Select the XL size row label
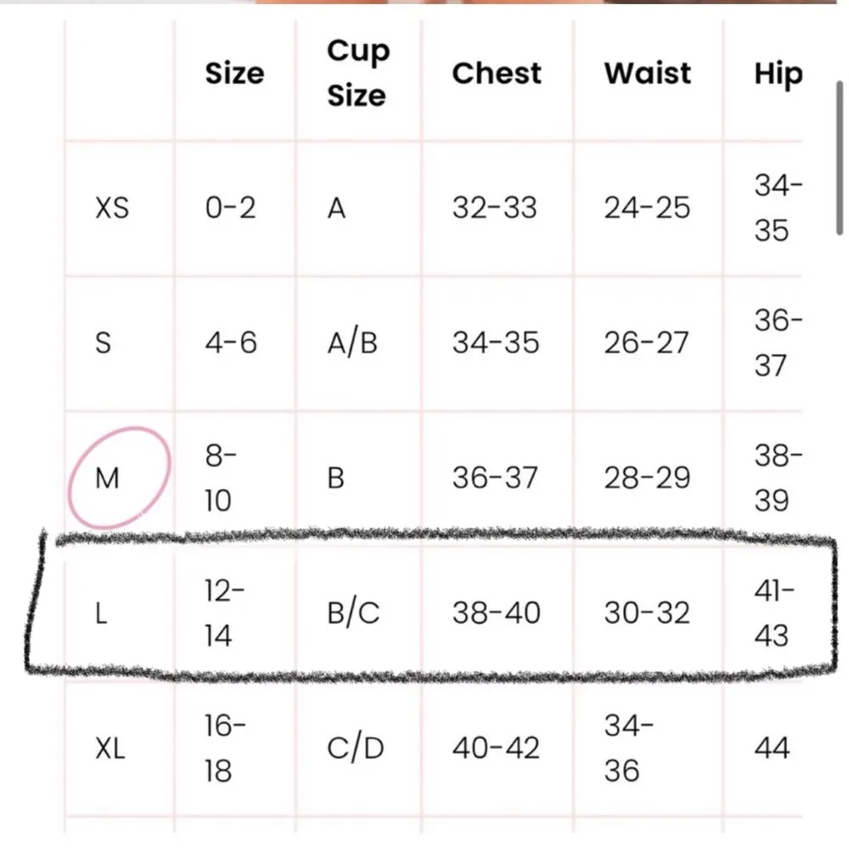Screen dimensions: 849x849 point(110,748)
